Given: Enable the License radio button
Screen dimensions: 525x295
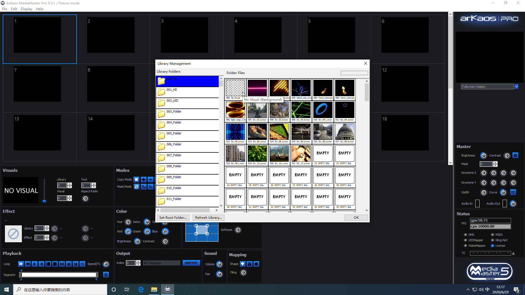Looking at the screenshot, I should tap(493, 245).
